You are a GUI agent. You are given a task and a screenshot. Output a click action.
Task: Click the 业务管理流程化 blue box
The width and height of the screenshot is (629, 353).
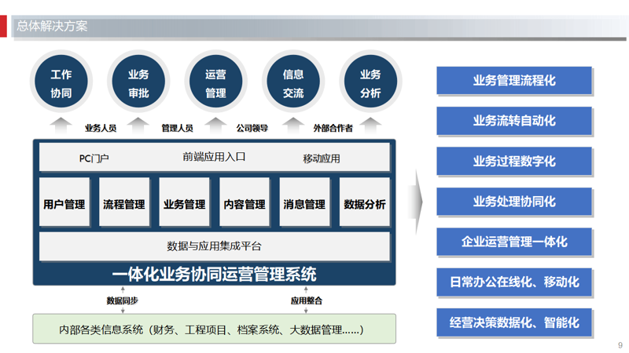click(x=514, y=81)
